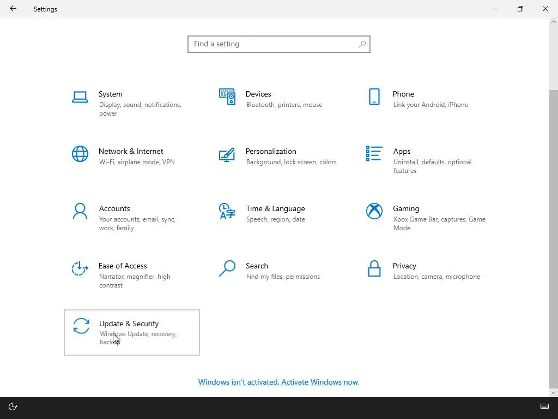
Task: Select the Phone heading
Action: point(403,94)
